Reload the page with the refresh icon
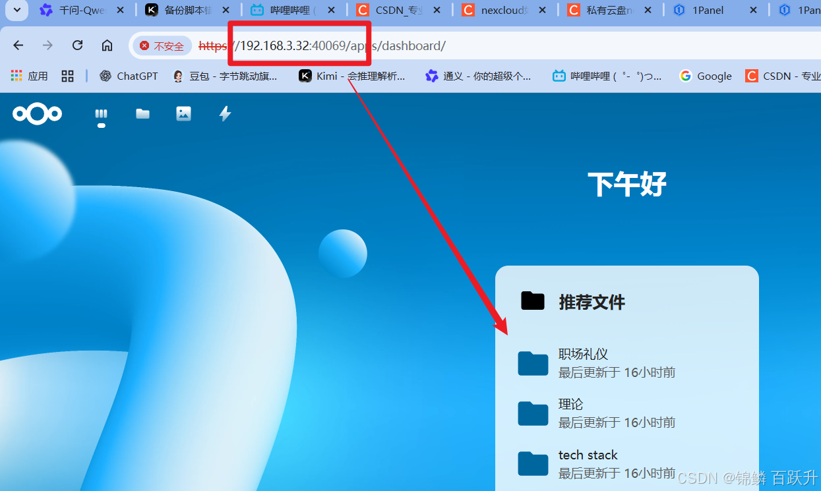Screen dimensions: 821x491 [77, 45]
